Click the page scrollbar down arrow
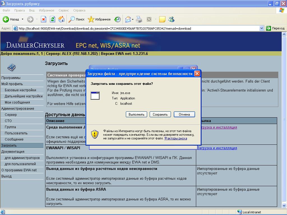287x215 pixels. [284, 206]
